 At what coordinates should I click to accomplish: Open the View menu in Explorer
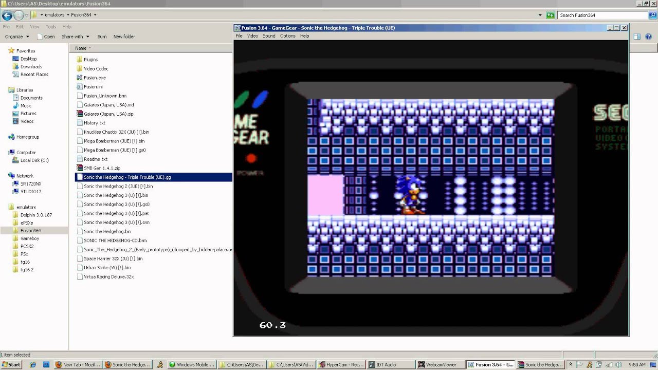34,27
